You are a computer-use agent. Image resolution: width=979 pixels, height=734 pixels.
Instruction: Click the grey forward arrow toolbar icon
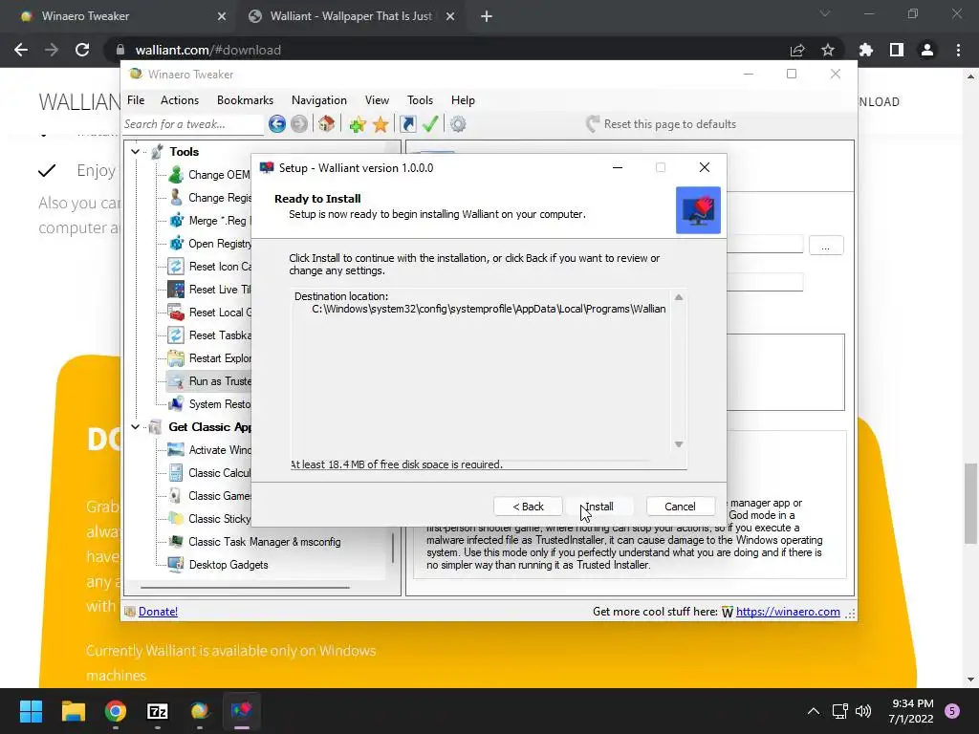tap(299, 124)
